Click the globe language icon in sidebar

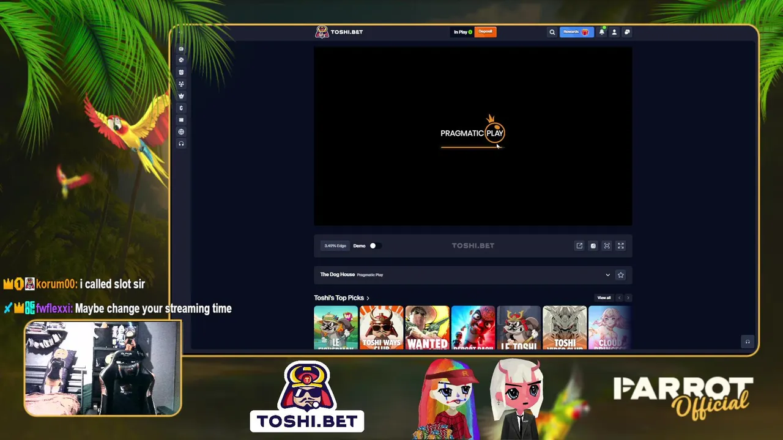[181, 132]
